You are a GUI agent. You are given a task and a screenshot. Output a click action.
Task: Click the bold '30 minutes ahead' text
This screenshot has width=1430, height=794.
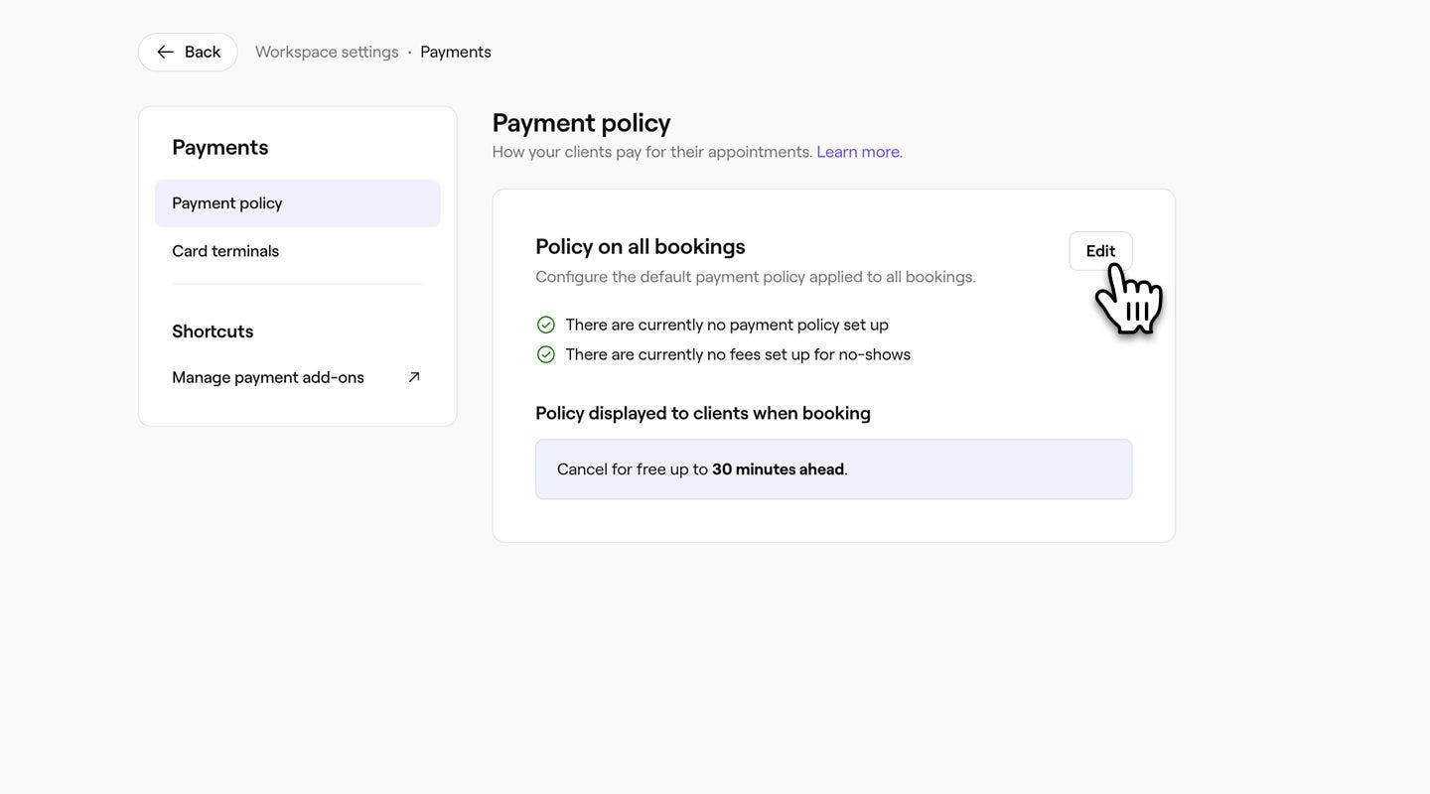point(778,469)
